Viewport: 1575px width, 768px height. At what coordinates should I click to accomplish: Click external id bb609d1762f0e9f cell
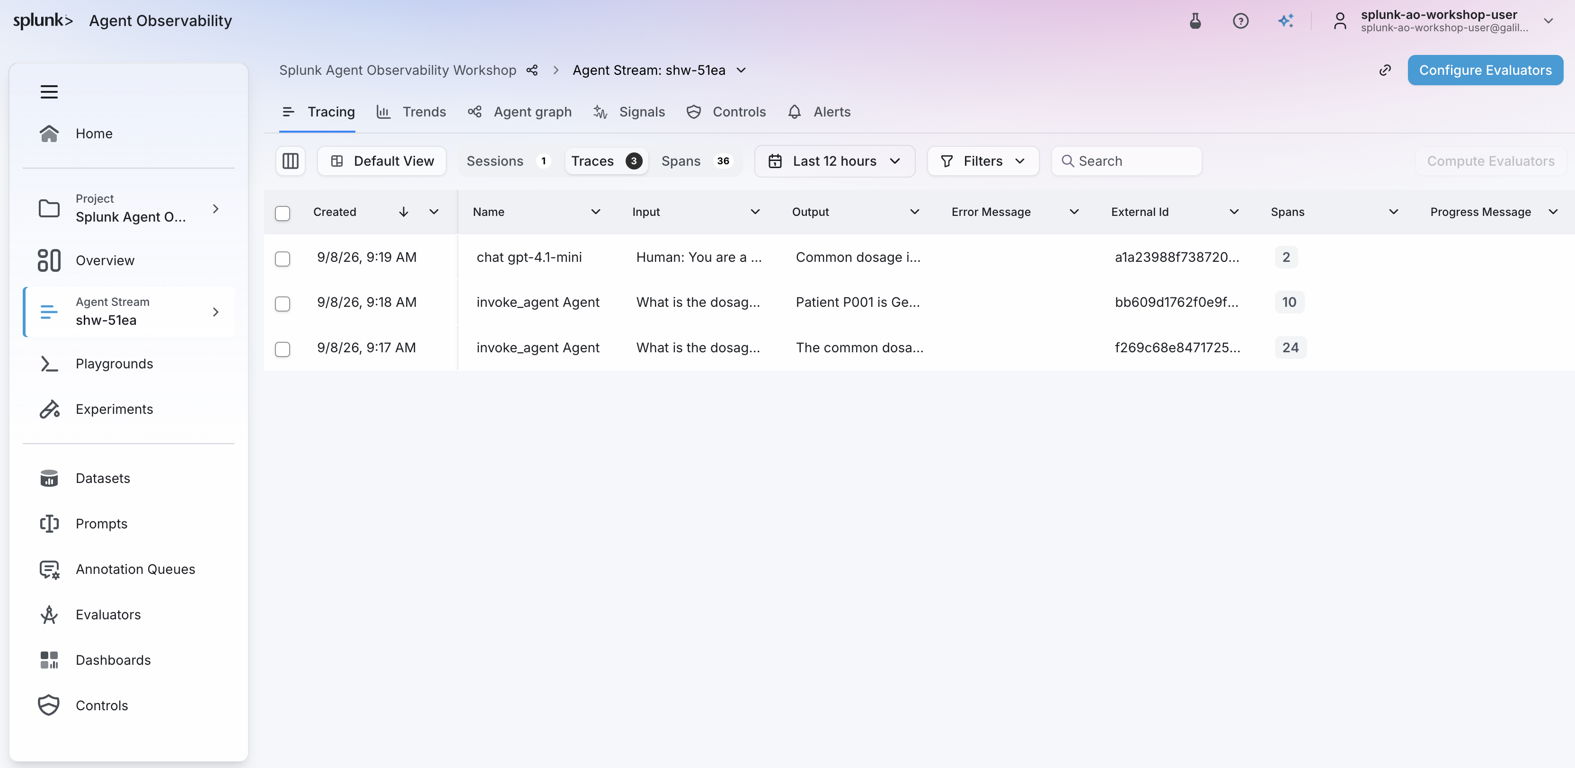[1177, 302]
